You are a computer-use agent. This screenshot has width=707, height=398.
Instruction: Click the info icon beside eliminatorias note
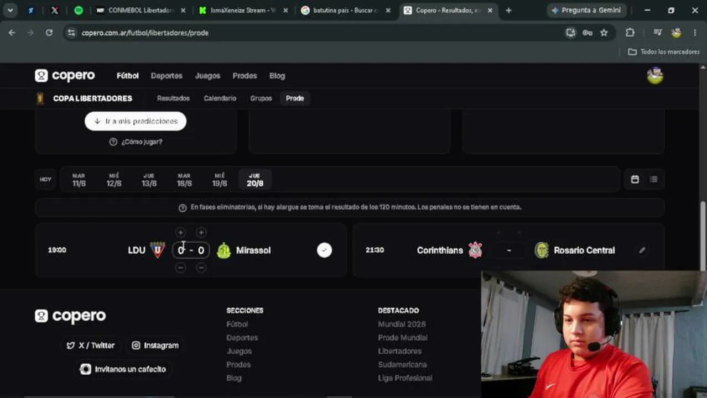click(x=183, y=208)
